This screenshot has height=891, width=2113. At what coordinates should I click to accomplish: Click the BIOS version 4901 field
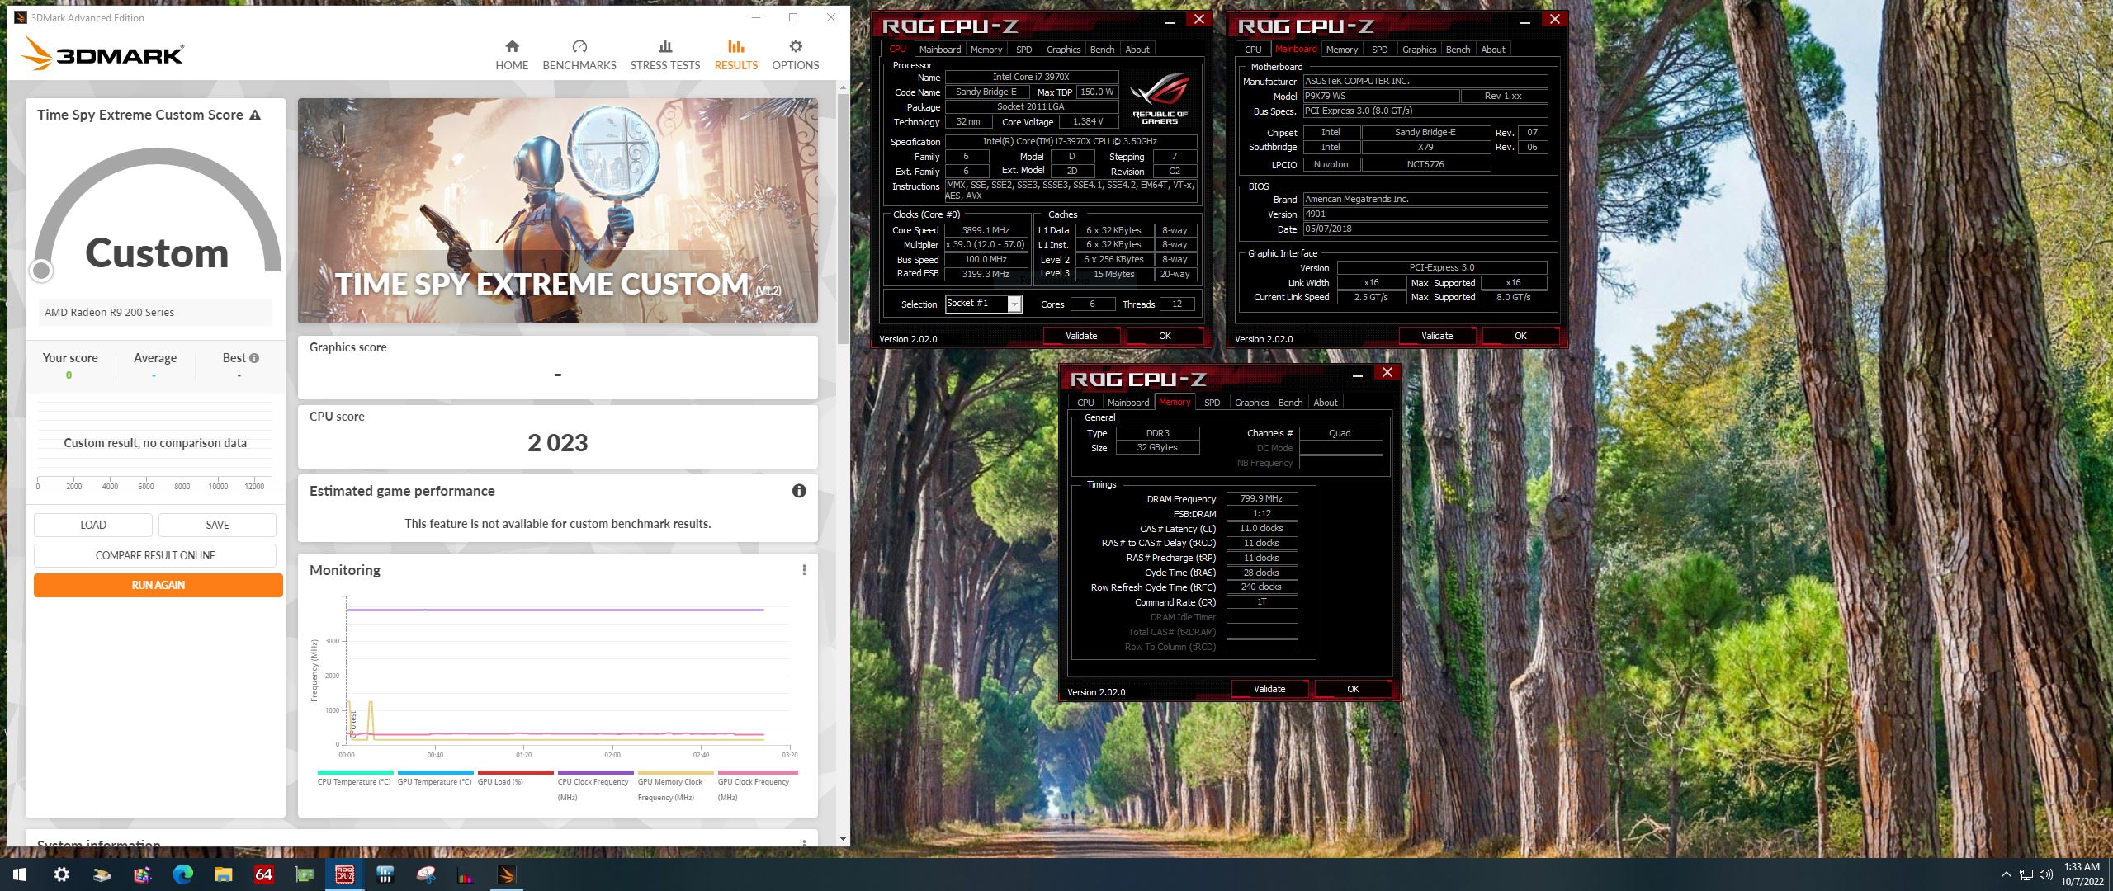[1425, 214]
